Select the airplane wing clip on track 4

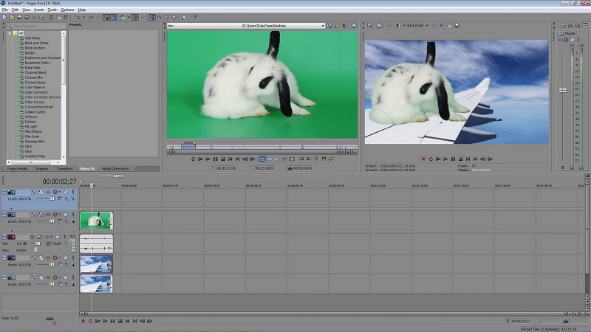[96, 264]
